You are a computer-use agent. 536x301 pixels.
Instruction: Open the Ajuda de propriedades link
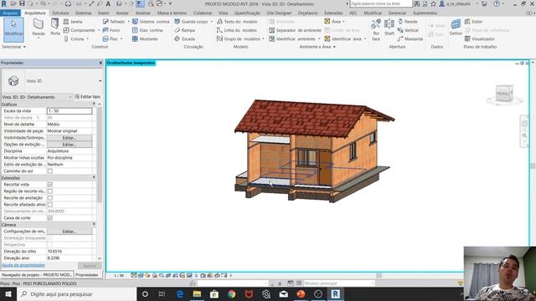[x=23, y=265]
